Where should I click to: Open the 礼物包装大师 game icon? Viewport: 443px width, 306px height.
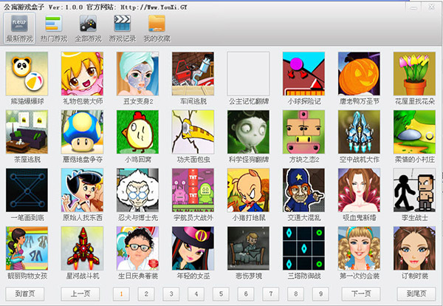[x=82, y=73]
